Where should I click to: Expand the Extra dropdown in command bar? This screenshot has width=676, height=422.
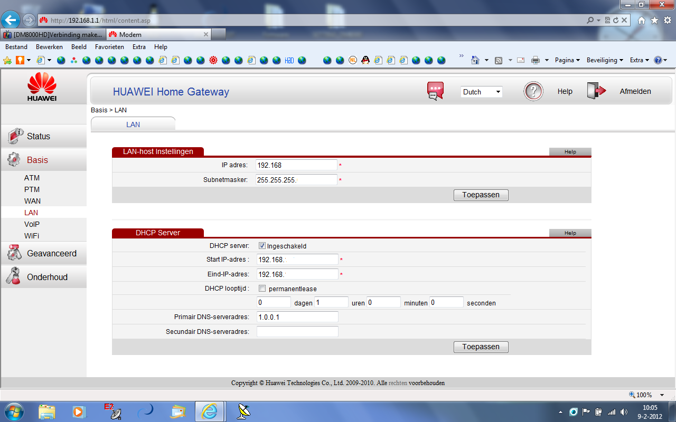[x=640, y=60]
